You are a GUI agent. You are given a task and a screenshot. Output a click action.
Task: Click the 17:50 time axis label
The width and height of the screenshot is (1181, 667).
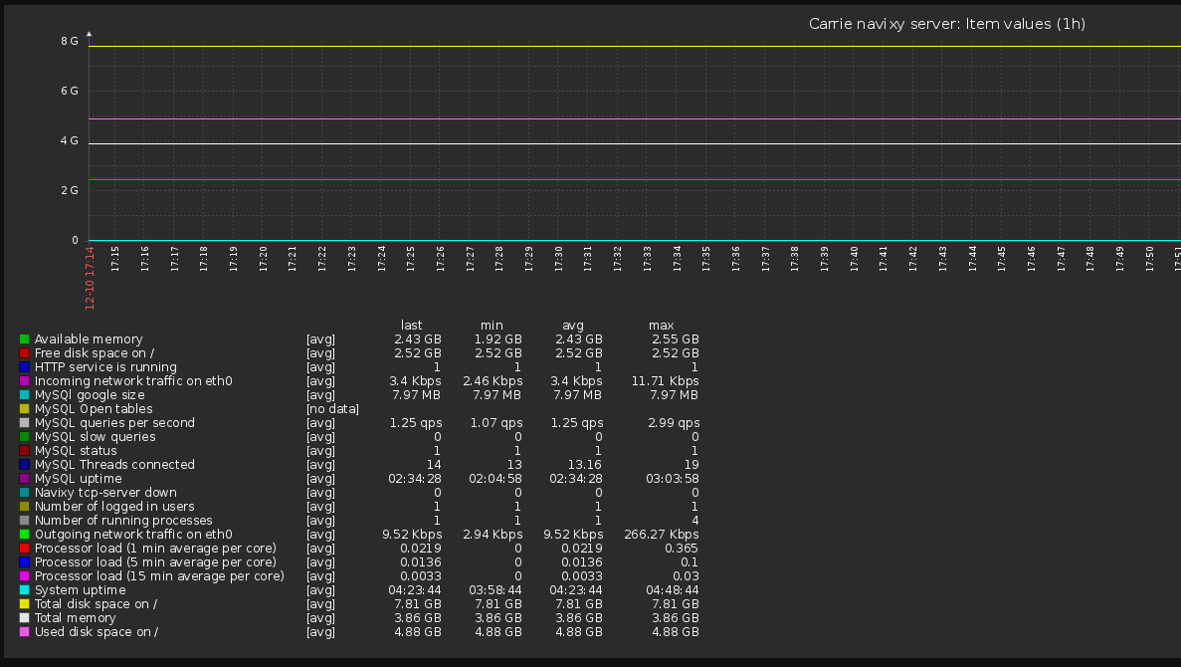point(1149,259)
